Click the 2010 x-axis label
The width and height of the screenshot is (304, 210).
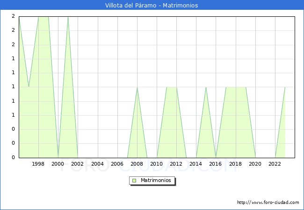coord(157,164)
